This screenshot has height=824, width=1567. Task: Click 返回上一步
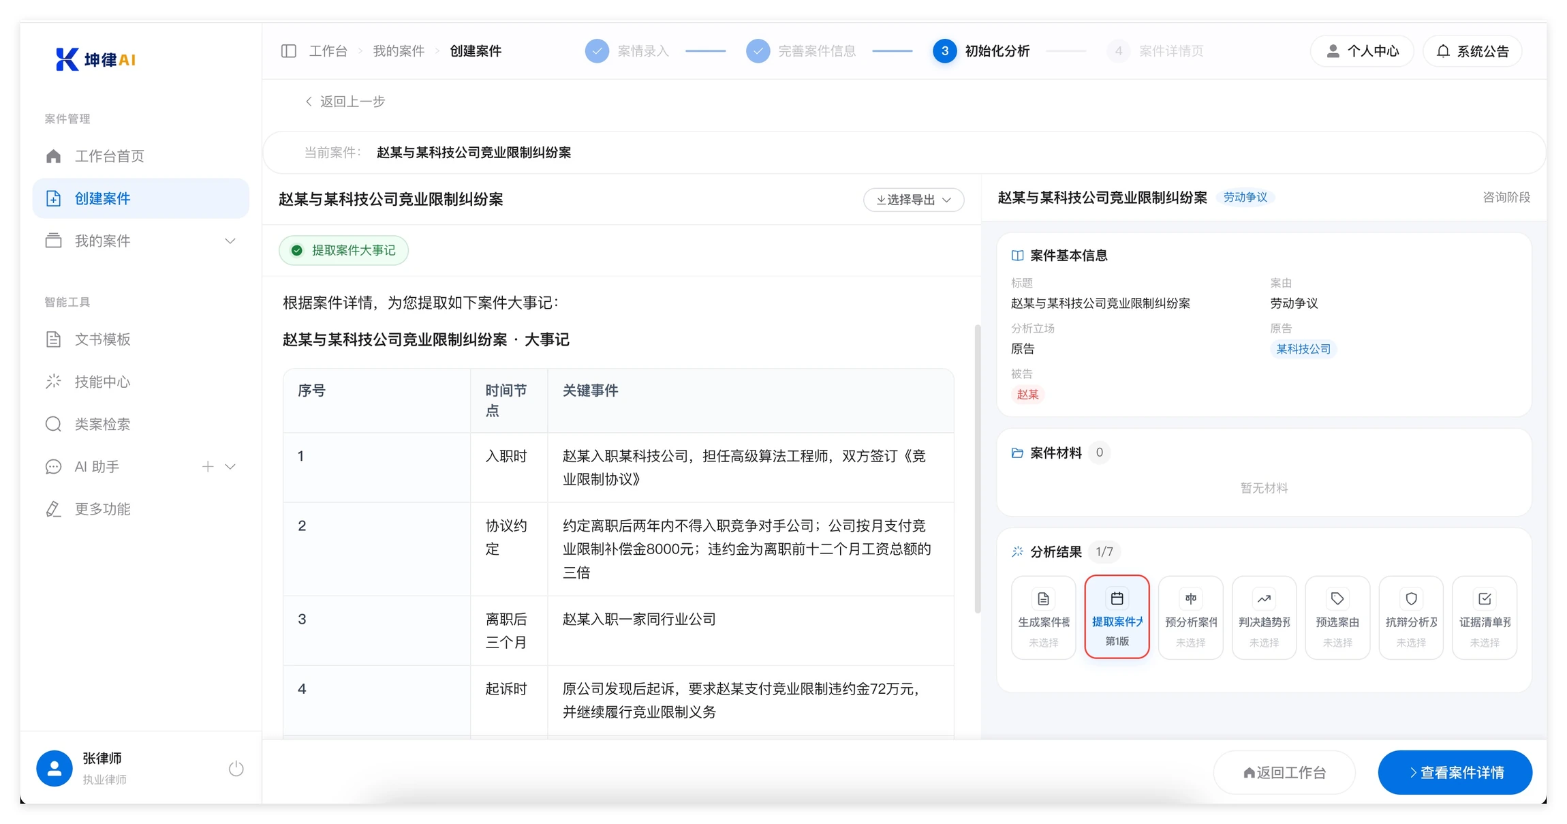tap(345, 102)
